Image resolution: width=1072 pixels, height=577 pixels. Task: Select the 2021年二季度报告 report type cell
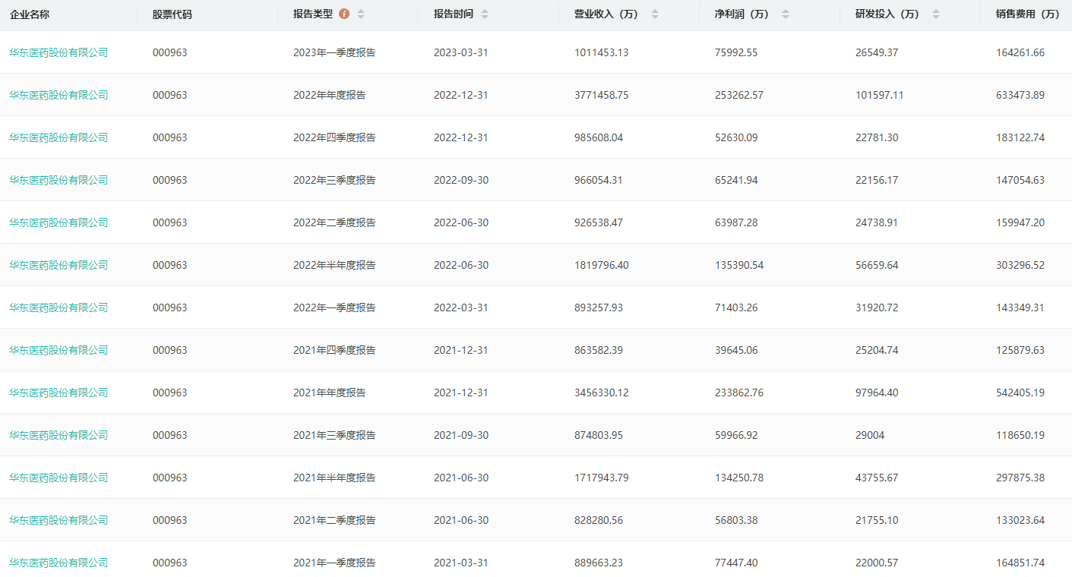(334, 520)
